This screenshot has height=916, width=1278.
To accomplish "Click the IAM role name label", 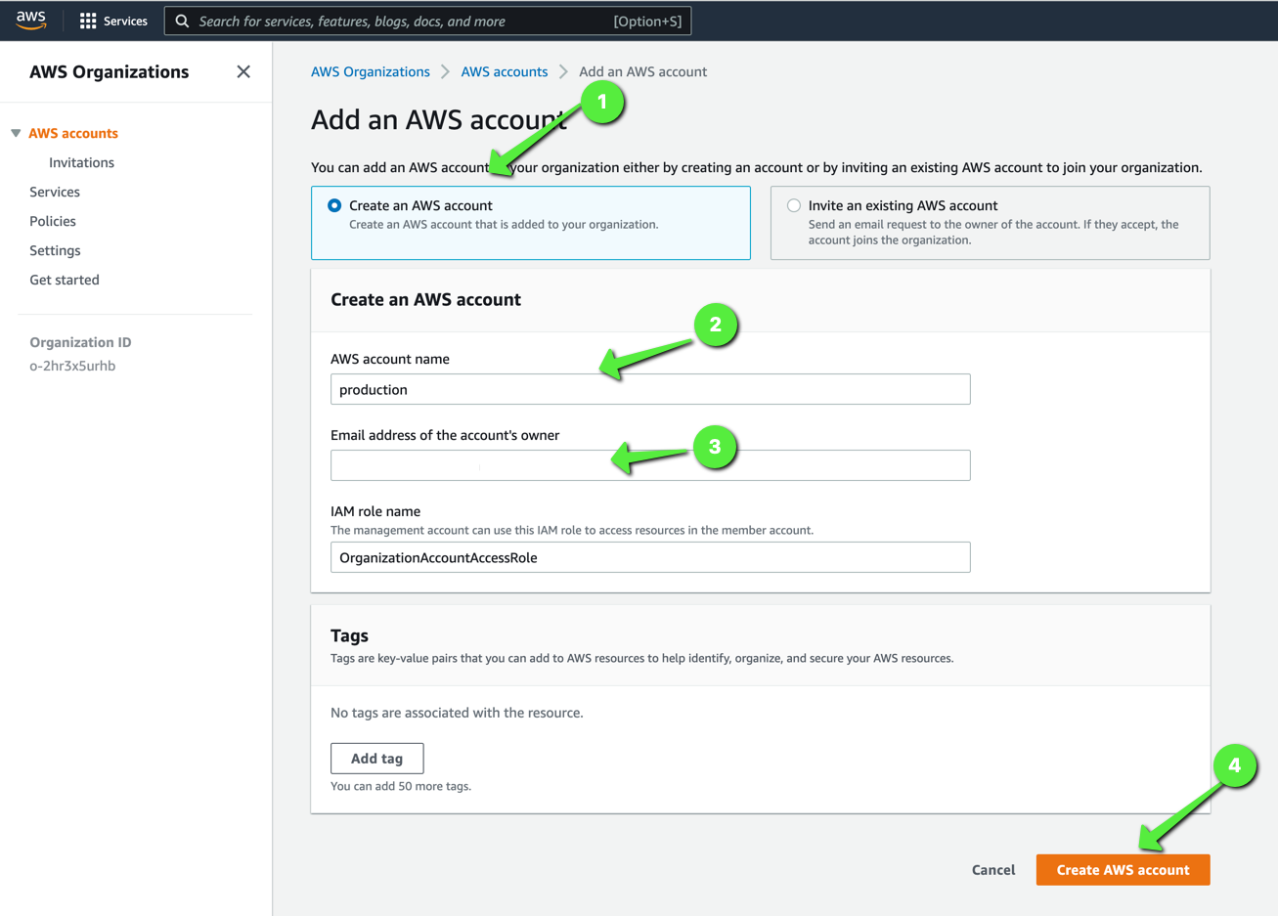I will pos(375,511).
